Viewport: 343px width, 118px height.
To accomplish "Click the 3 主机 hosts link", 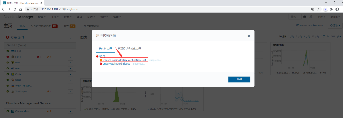I will pos(18,51).
